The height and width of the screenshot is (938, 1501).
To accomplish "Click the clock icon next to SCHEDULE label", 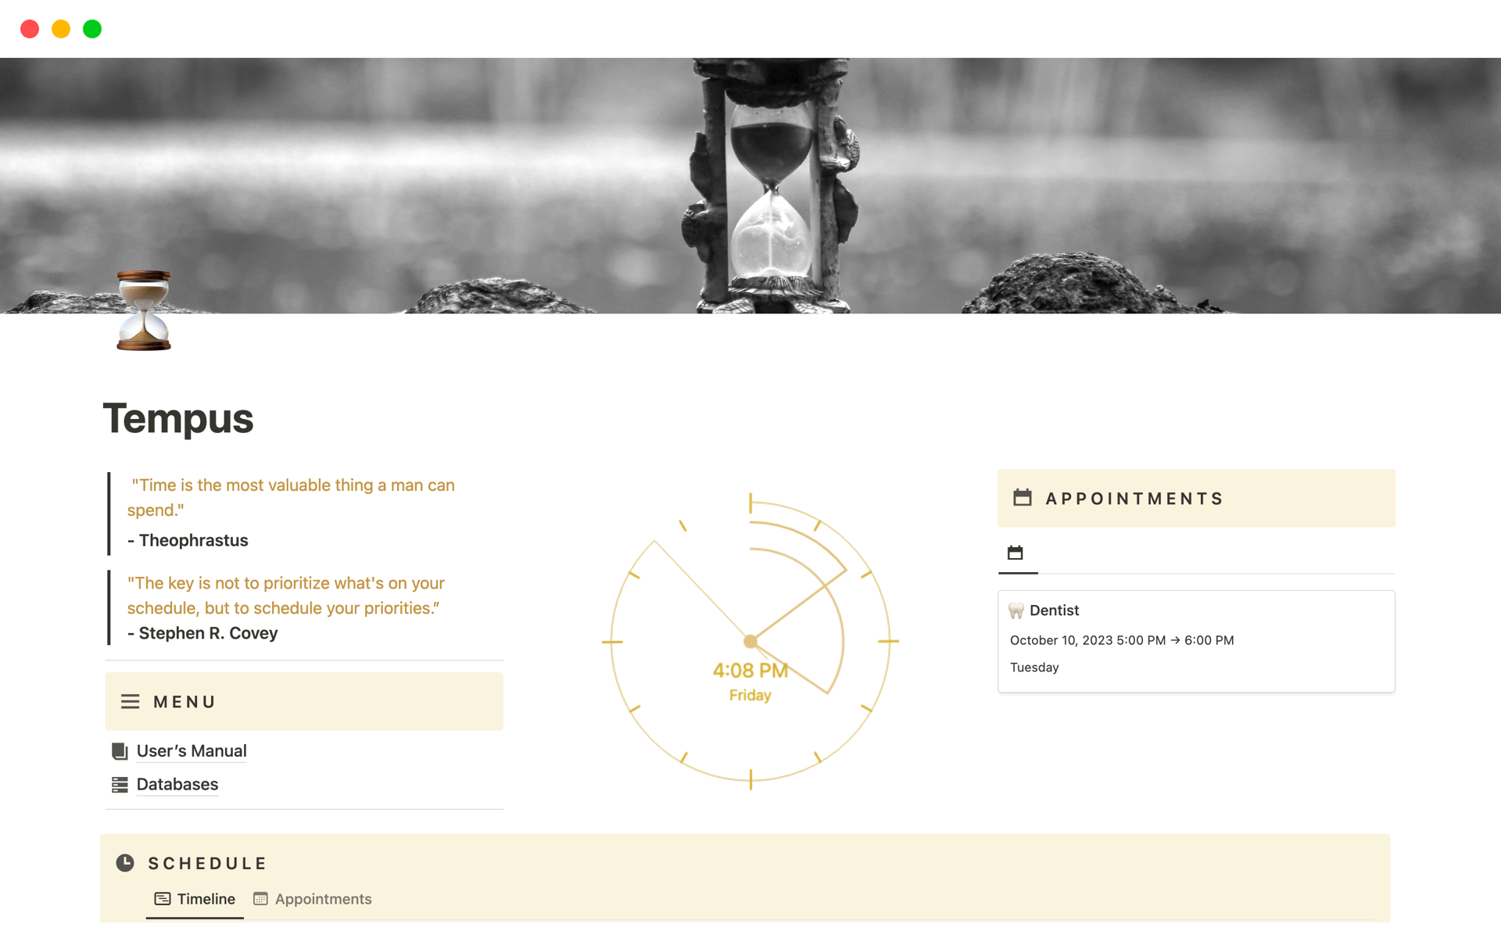I will tap(127, 864).
